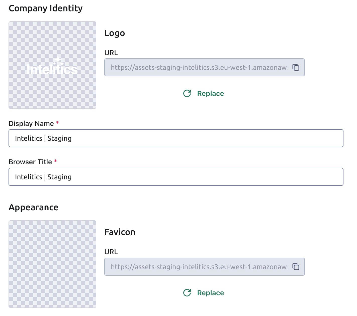Click the URL label above the Favicon field
357x316 pixels.
coord(111,252)
